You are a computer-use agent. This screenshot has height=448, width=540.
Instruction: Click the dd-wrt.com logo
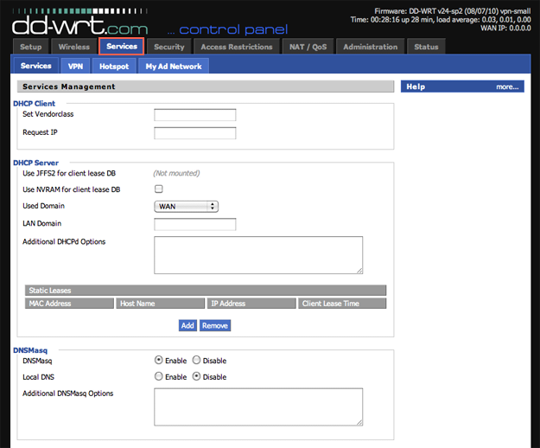coord(79,22)
